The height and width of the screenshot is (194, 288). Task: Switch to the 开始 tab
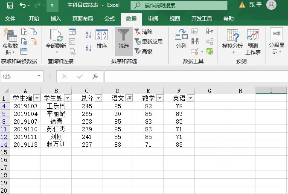click(x=34, y=18)
